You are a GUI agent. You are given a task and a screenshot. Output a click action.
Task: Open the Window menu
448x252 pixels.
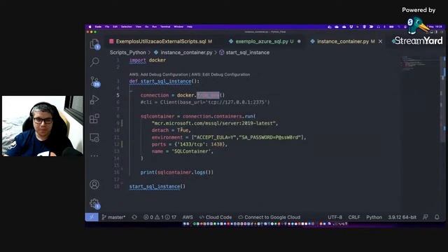point(178,27)
